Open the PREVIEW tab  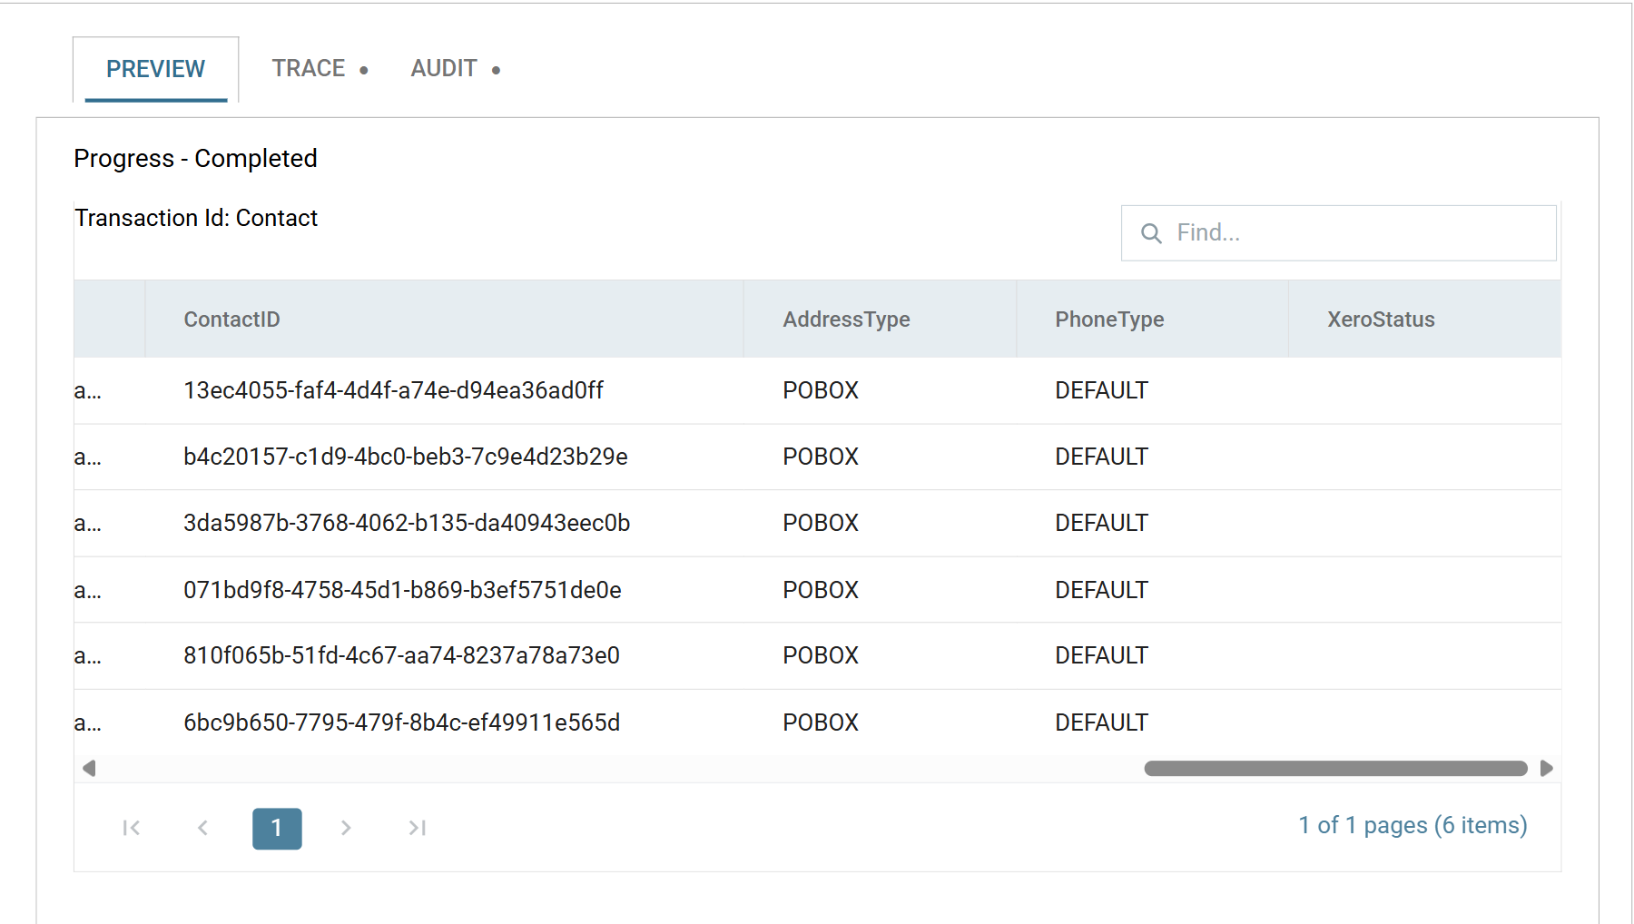click(x=155, y=69)
